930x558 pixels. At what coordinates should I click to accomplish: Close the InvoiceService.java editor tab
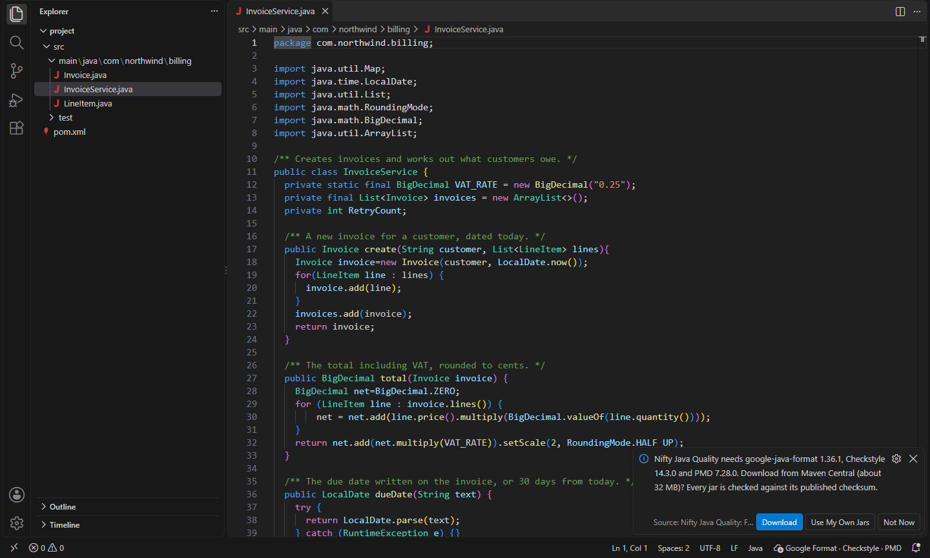325,11
